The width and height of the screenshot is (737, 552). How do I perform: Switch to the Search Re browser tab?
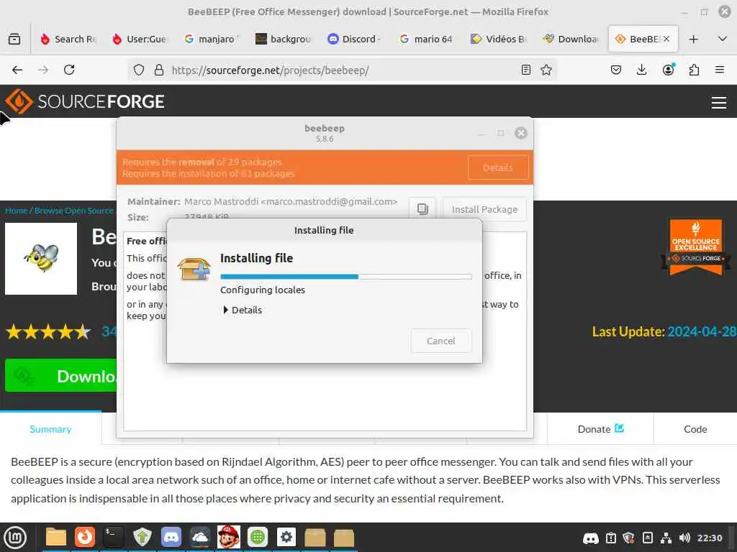(x=68, y=39)
